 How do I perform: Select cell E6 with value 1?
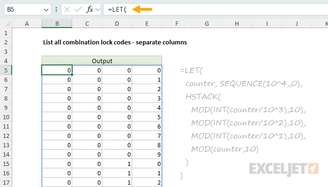point(147,80)
